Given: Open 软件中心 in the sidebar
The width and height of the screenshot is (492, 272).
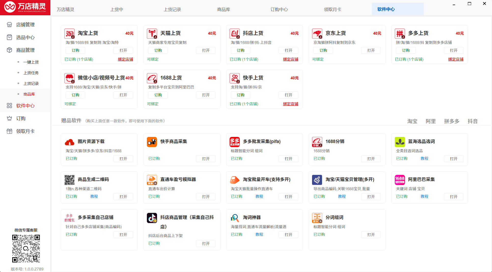Looking at the screenshot, I should click(x=25, y=106).
